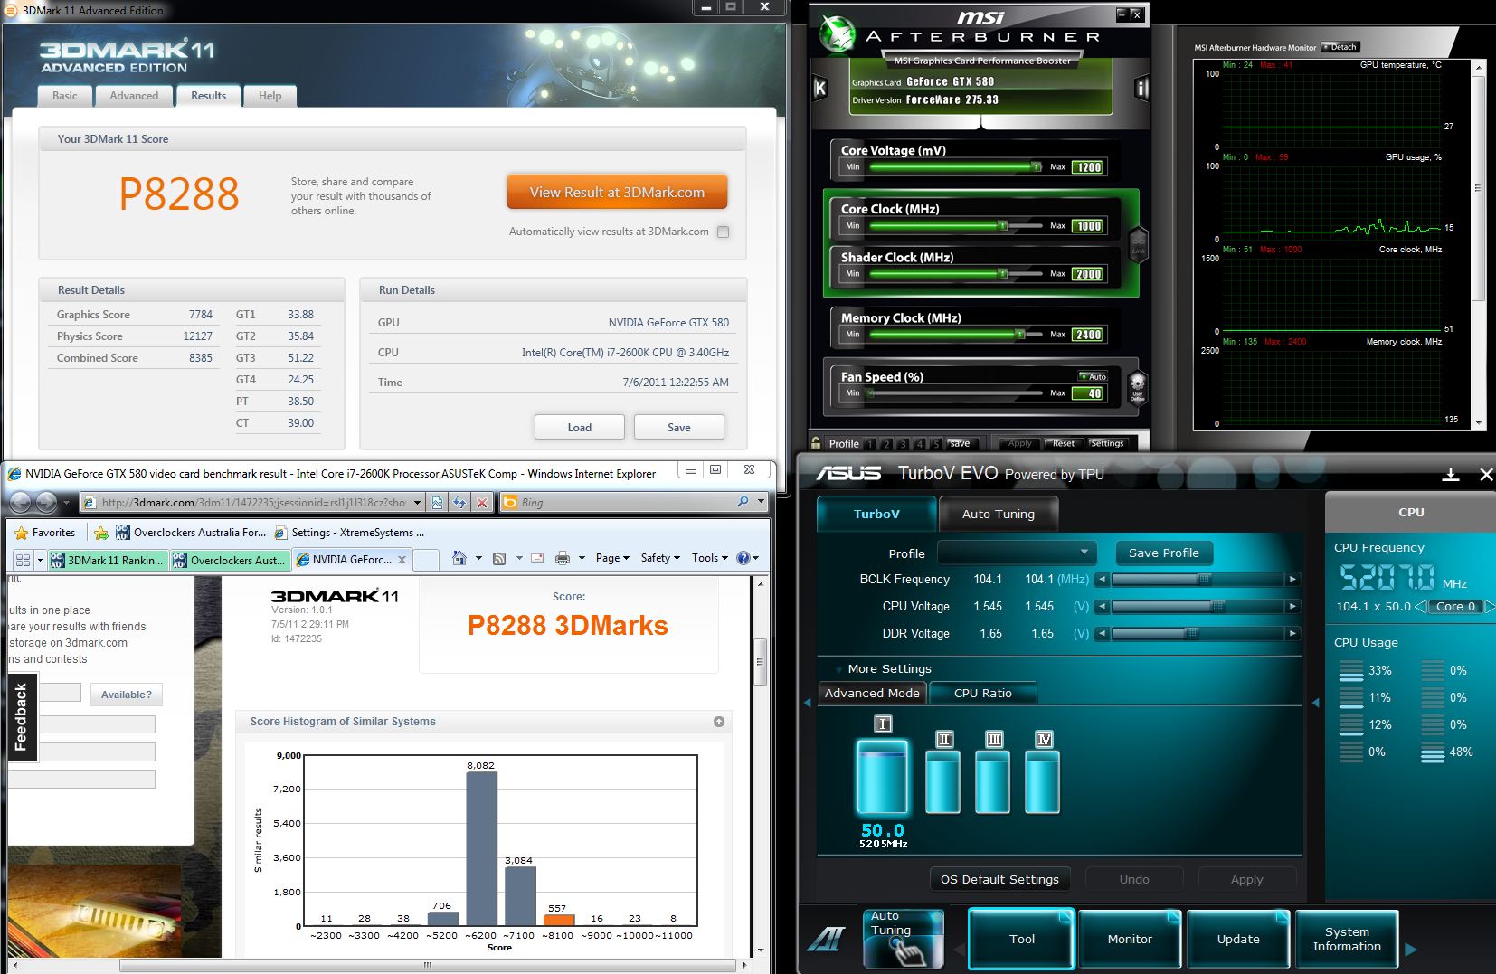Open Overclockers Australia favorites bar link
Screen dimensions: 1496x974
pyautogui.click(x=191, y=533)
